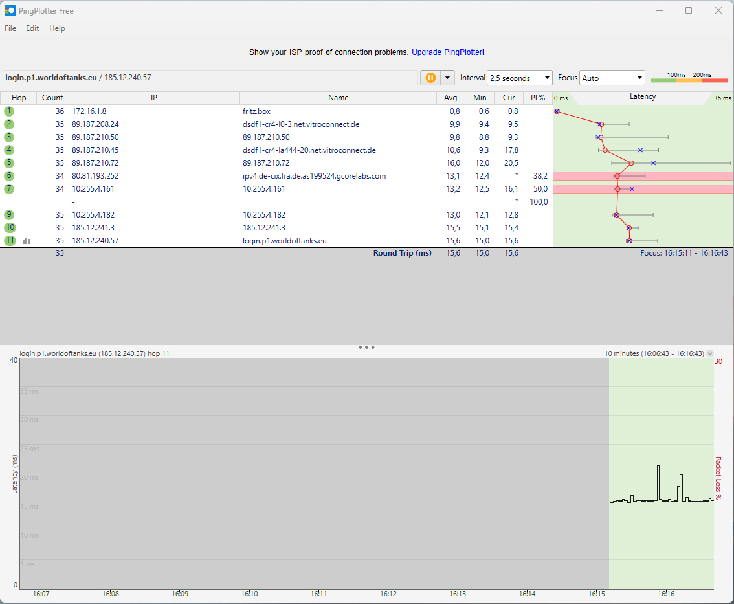The width and height of the screenshot is (734, 604).
Task: Select the fritz.box hop name
Action: 256,111
